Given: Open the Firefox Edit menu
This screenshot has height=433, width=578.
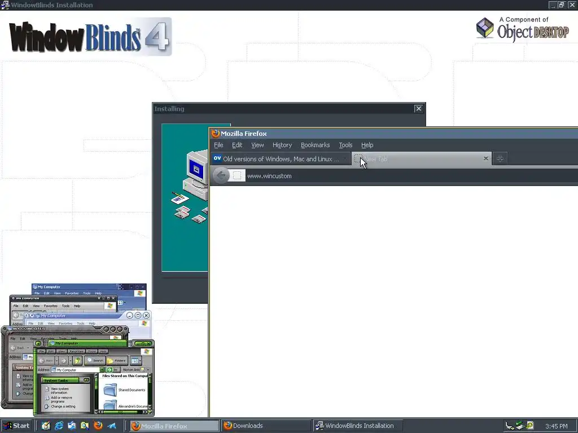Looking at the screenshot, I should pos(237,145).
